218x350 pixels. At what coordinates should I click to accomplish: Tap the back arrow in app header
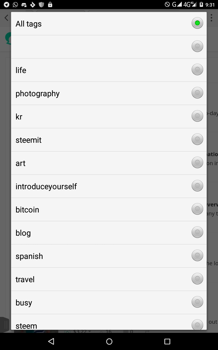(6, 18)
